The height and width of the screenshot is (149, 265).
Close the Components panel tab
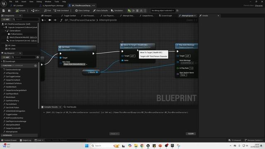[x=20, y=16]
